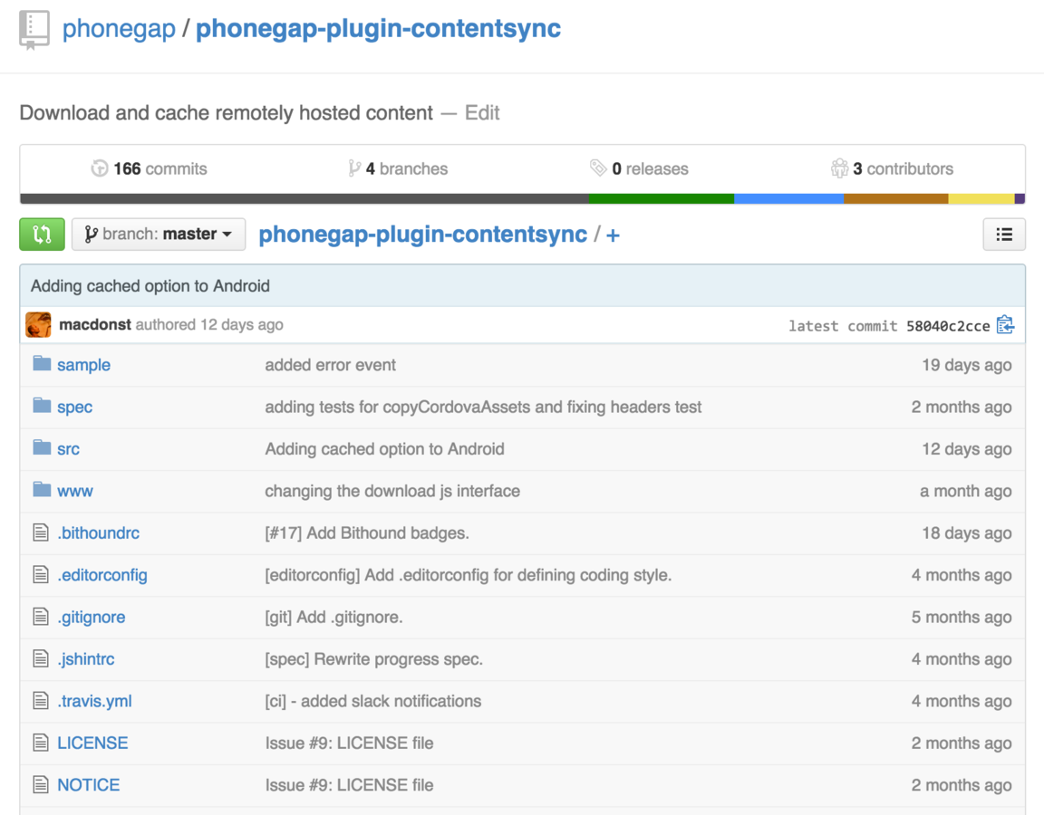Screen dimensions: 1044x815
Task: Click the yellow language bar segment
Action: click(x=981, y=198)
